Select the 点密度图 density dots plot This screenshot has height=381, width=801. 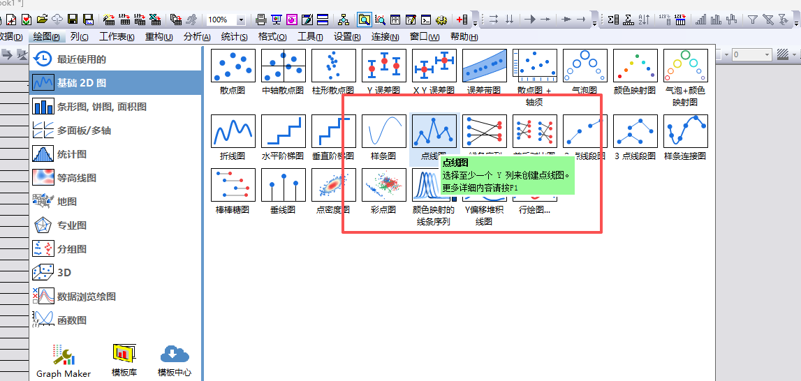333,185
